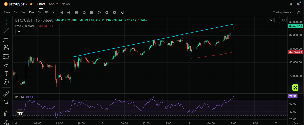The image size is (304, 125).
Task: Activate the zoom in tool
Action: click(x=6, y=102)
